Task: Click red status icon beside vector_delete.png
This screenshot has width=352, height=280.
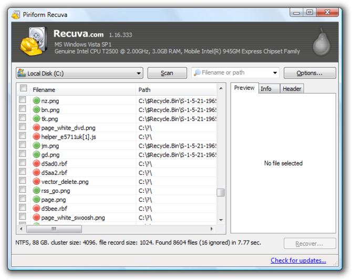Action: click(x=37, y=182)
